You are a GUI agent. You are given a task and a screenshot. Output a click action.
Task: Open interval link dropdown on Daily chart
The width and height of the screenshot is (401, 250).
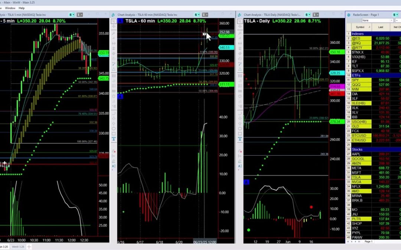click(316, 15)
